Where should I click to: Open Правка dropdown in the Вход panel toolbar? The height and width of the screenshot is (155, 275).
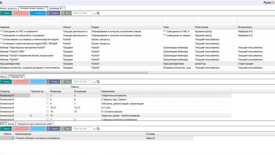click(6, 129)
